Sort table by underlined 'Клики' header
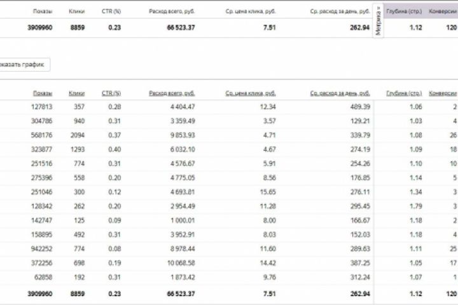Screen dimensions: 458x305 pyautogui.click(x=76, y=93)
